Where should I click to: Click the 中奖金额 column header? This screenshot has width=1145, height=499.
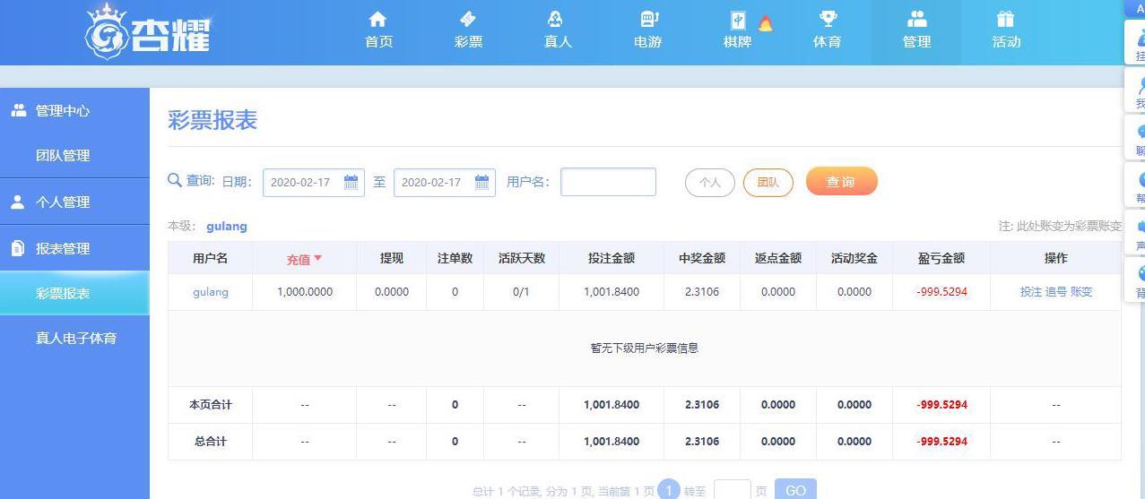(x=702, y=258)
